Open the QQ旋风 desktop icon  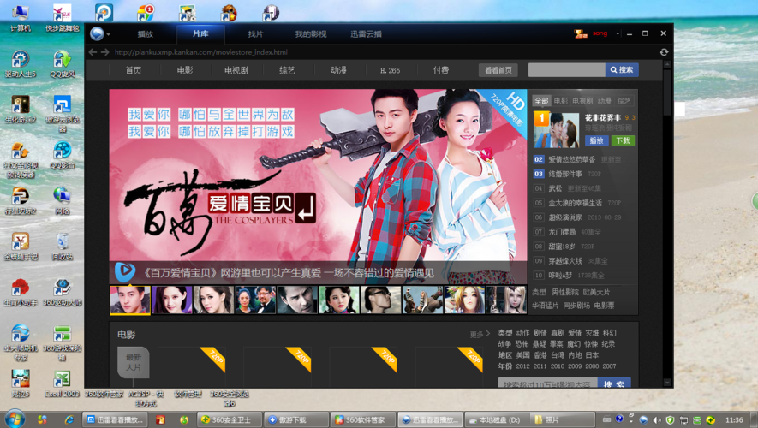(x=62, y=63)
